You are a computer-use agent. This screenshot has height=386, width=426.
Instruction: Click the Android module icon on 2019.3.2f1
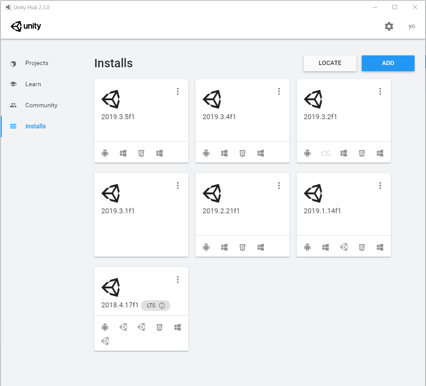307,153
